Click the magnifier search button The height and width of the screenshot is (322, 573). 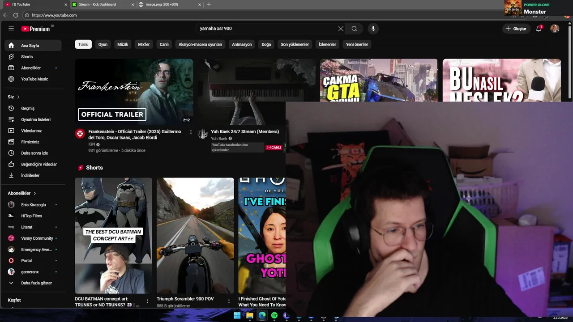[x=354, y=29]
